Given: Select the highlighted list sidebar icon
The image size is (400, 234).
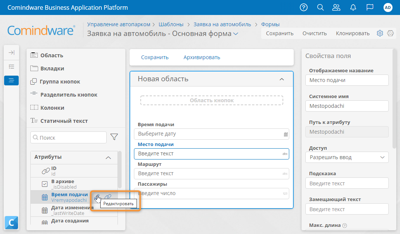Looking at the screenshot, I should point(12,80).
